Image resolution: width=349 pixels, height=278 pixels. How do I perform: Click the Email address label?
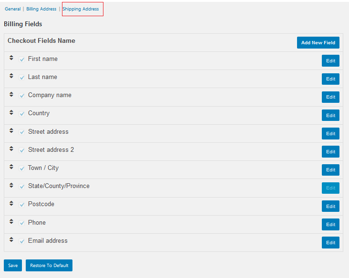point(48,241)
